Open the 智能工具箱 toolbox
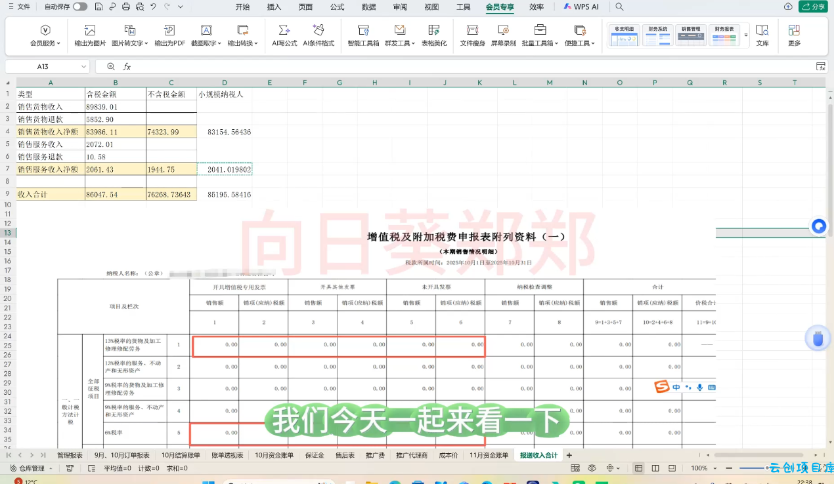This screenshot has height=484, width=834. pyautogui.click(x=363, y=30)
